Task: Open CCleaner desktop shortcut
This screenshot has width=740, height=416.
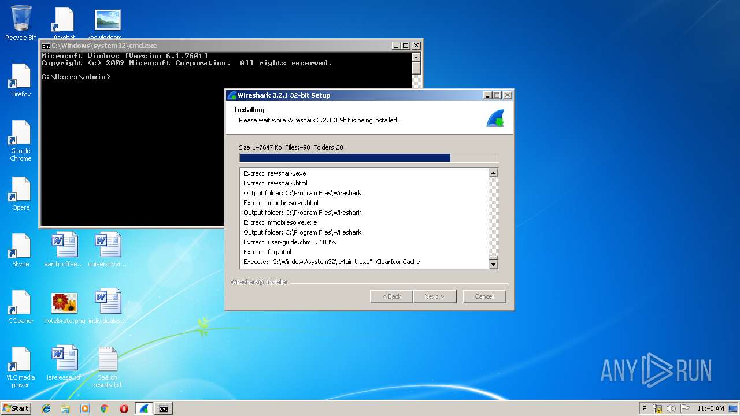Action: (x=21, y=307)
